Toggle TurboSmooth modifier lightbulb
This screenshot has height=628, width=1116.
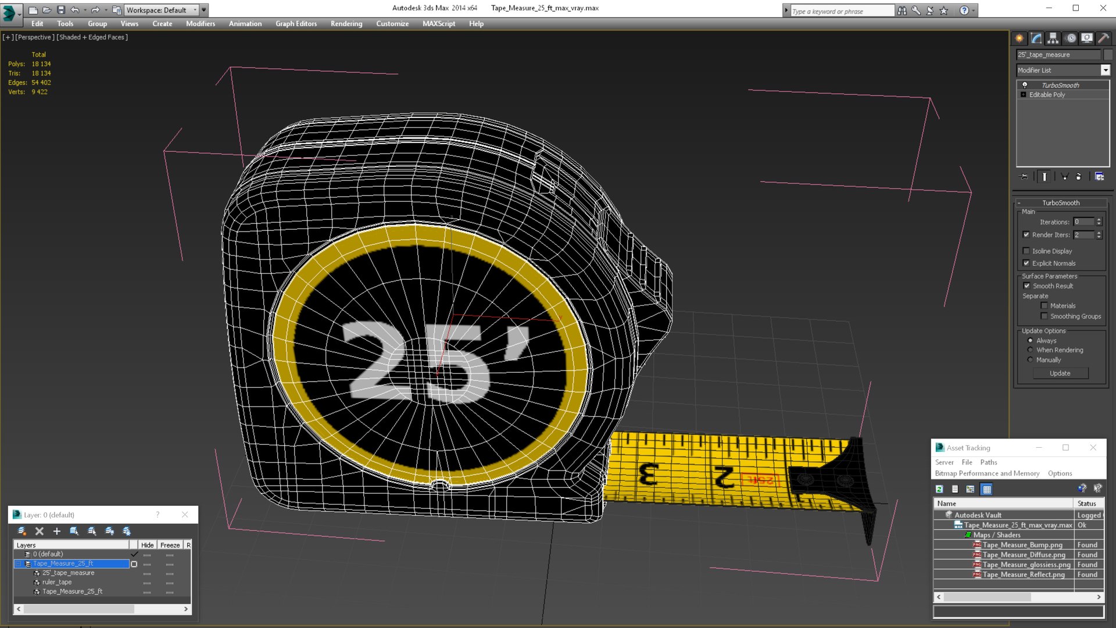tap(1025, 85)
